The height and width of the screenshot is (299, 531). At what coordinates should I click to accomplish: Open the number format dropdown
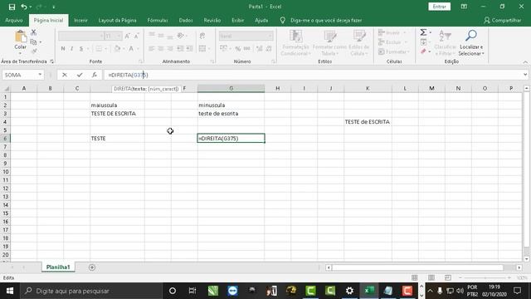click(x=270, y=36)
